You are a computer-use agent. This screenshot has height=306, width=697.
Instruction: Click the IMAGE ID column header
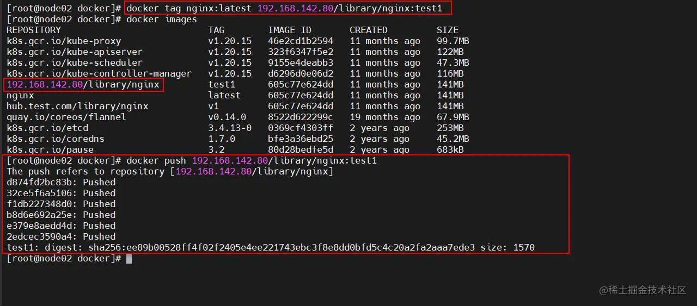290,30
